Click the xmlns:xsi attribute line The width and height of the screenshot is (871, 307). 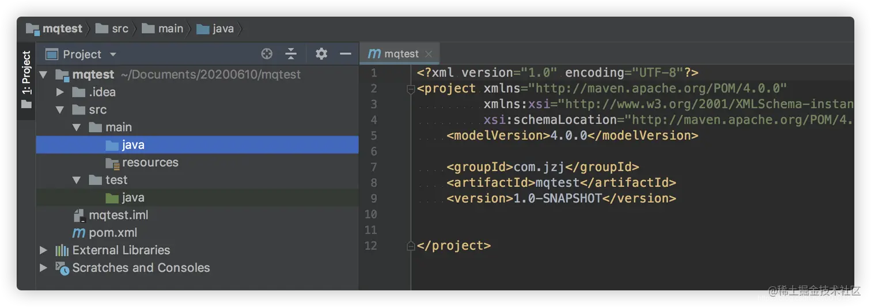click(668, 104)
